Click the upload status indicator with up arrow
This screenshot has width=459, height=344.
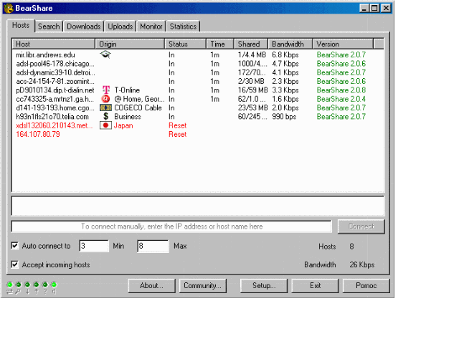coord(36,288)
